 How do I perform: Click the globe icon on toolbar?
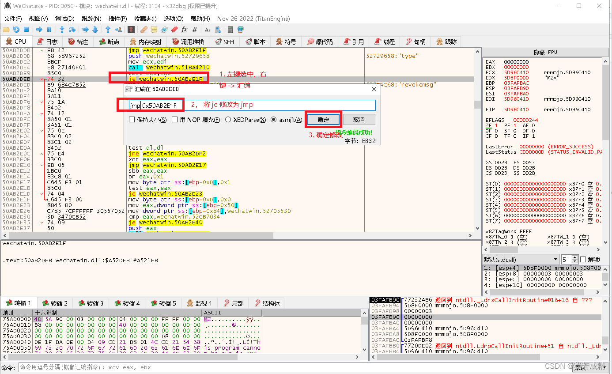pos(241,30)
